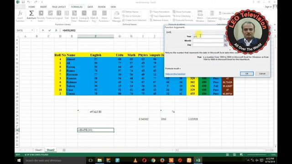The width and height of the screenshot is (292, 164).
Task: Open the More Functions menu
Action: point(104,16)
